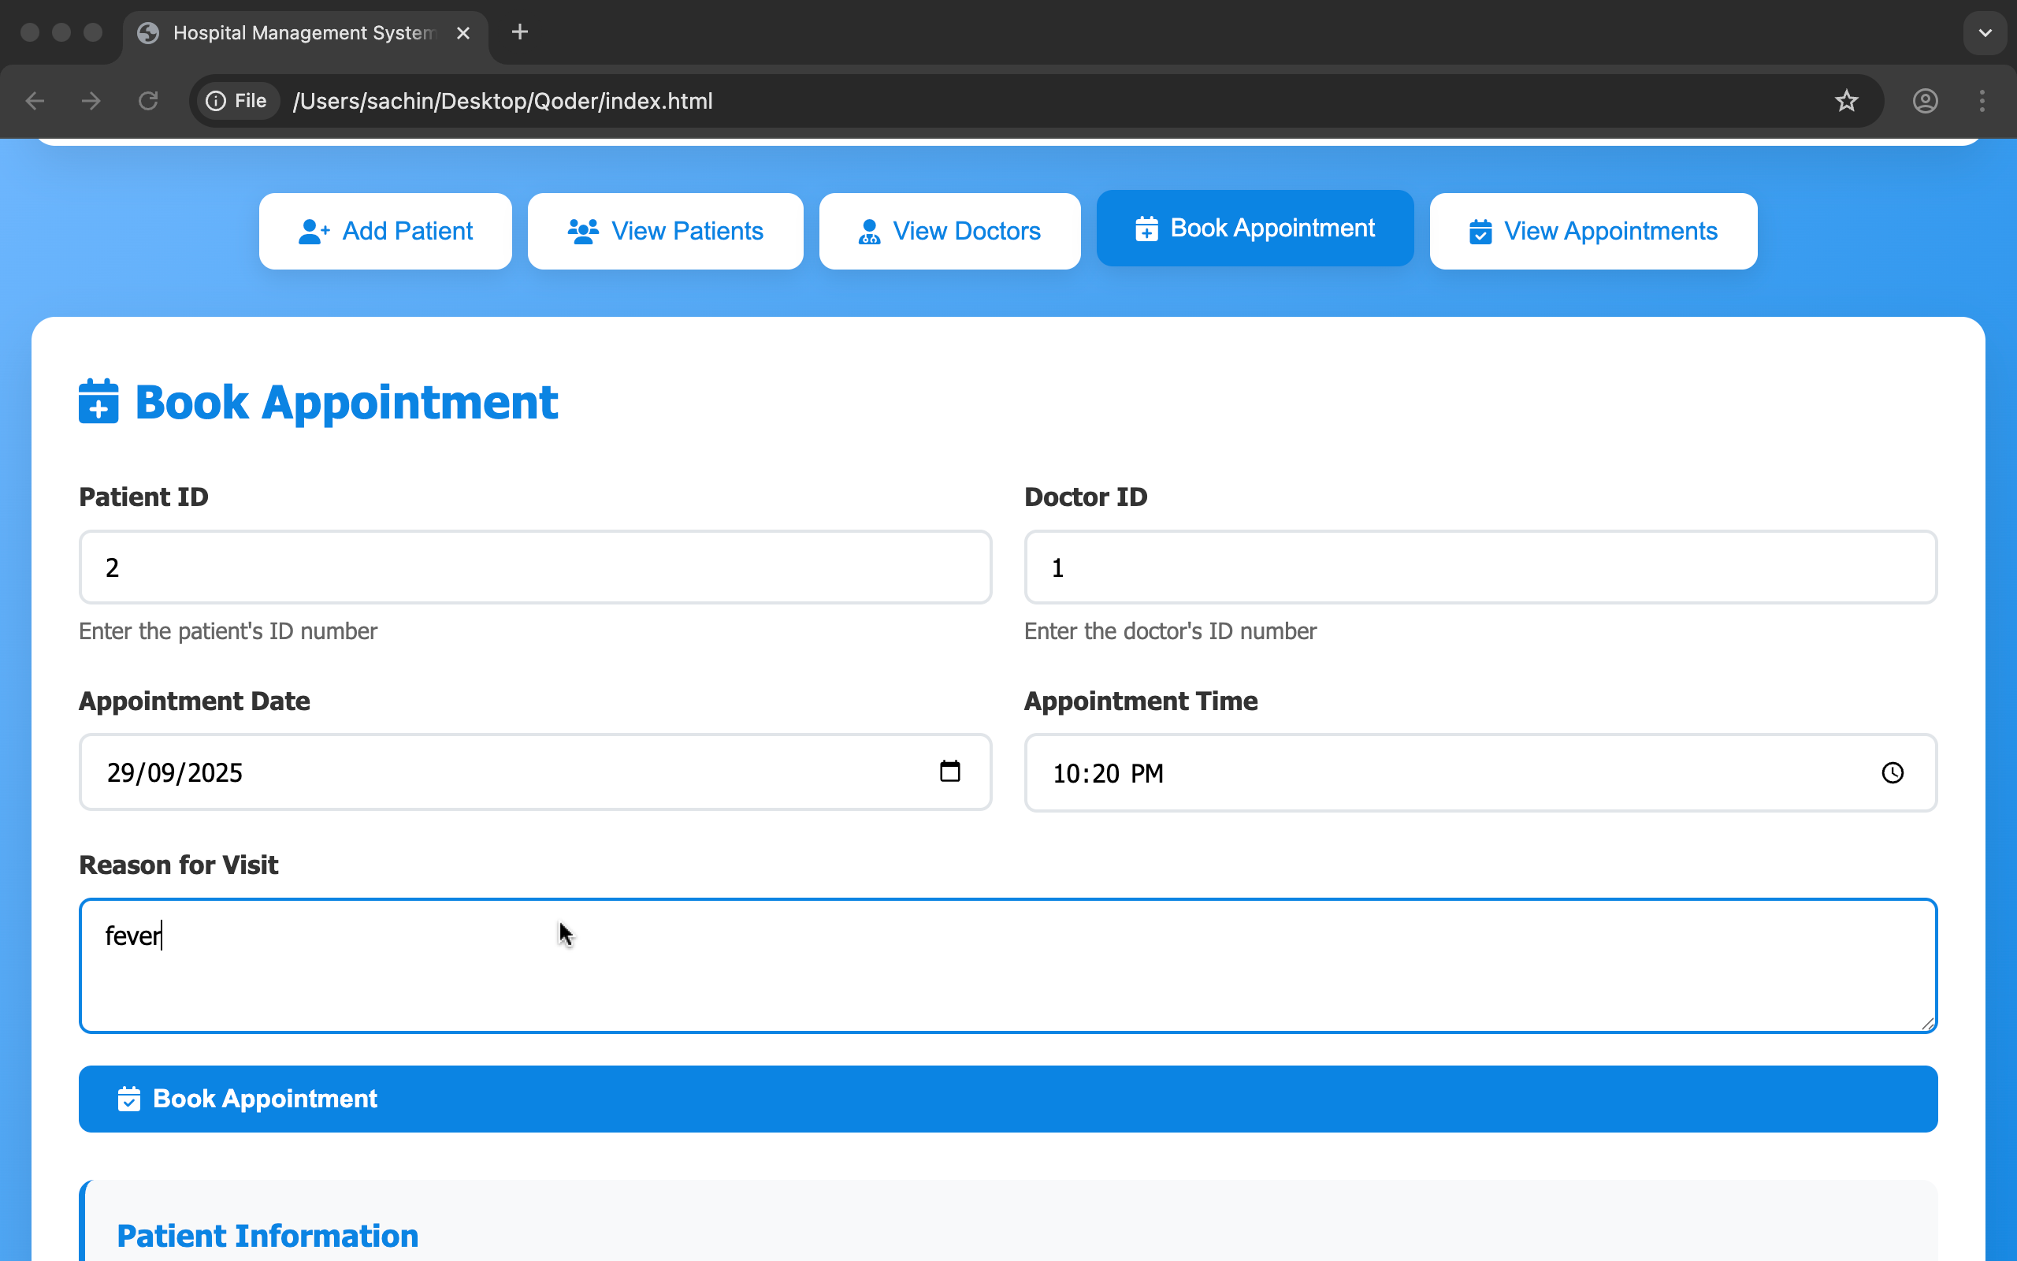This screenshot has width=2017, height=1261.
Task: Open the Chrome three-dot menu
Action: click(1982, 101)
